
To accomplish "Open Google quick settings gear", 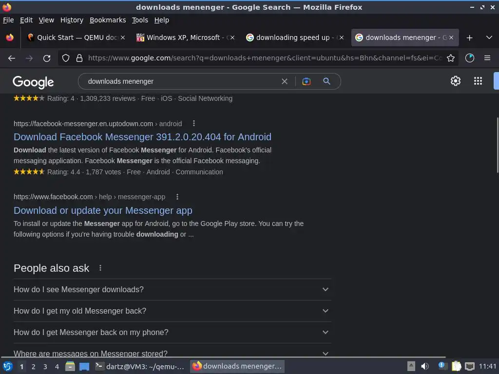I will [456, 81].
